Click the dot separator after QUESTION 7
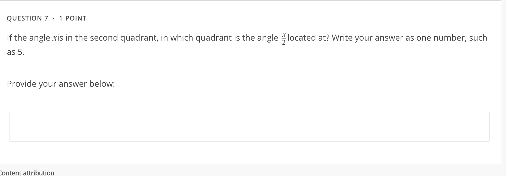The image size is (506, 176). point(53,18)
